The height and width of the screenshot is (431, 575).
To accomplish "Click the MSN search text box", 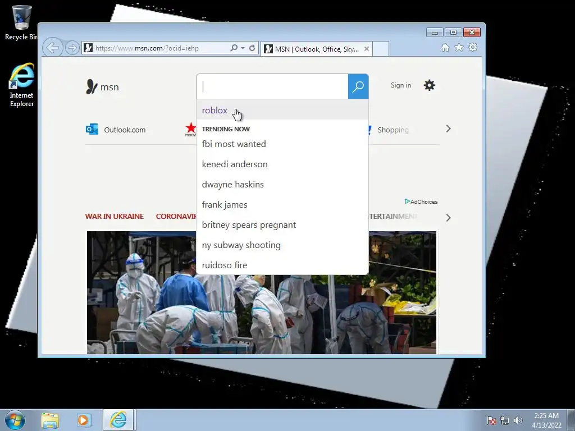I will tap(272, 86).
